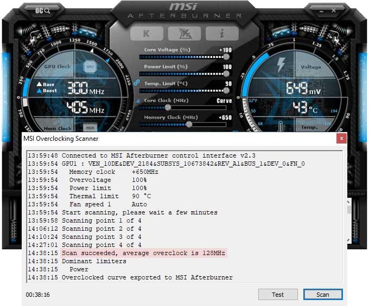Image resolution: width=369 pixels, height=306 pixels.
Task: Adjust the Power Limit slider handle
Action: click(226, 74)
